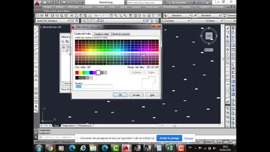Pick the yellow standard color swatch
This screenshot has height=152, width=270.
81,73
